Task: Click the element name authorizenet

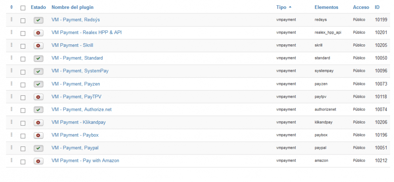Action: (x=325, y=109)
